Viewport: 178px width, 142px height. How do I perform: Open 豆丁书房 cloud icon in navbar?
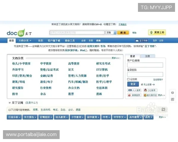coord(142,41)
